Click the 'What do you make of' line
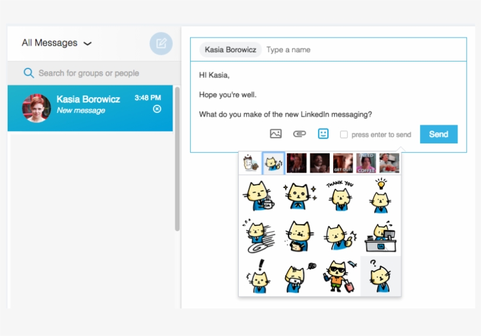The image size is (481, 336). (285, 114)
